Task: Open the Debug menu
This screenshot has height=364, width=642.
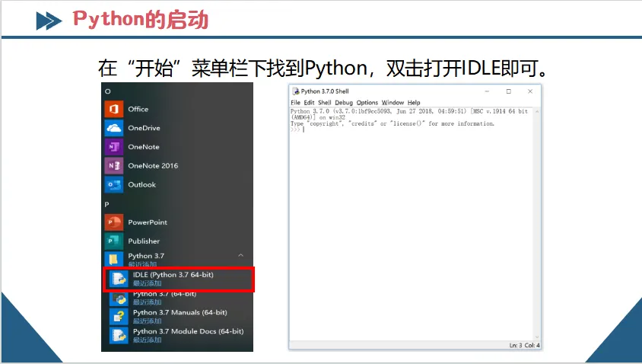Action: [344, 103]
